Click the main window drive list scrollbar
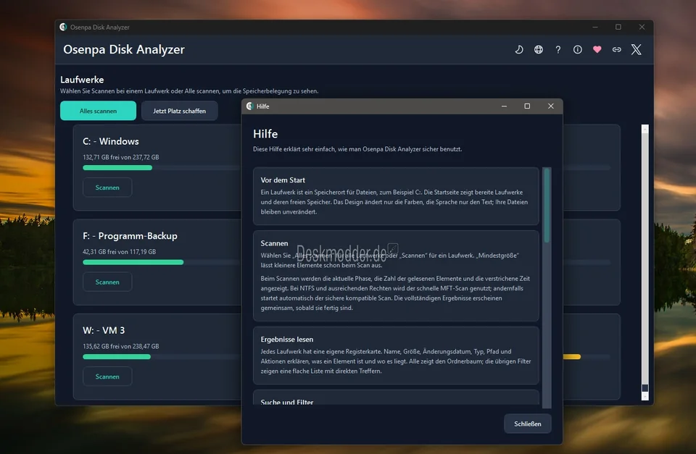The width and height of the screenshot is (696, 454). 645,262
